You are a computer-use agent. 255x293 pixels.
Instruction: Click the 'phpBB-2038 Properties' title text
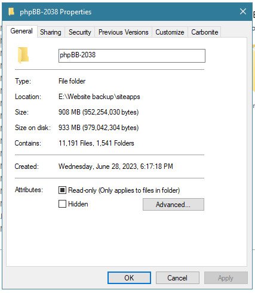56,12
